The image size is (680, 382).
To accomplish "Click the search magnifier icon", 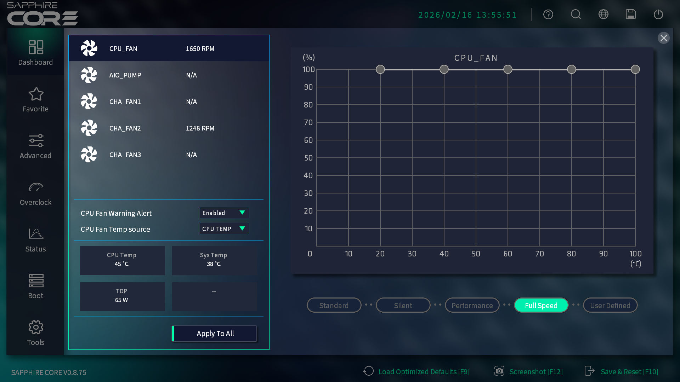I will point(576,15).
